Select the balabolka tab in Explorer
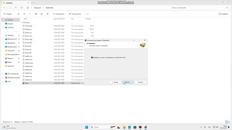 pos(16,3)
